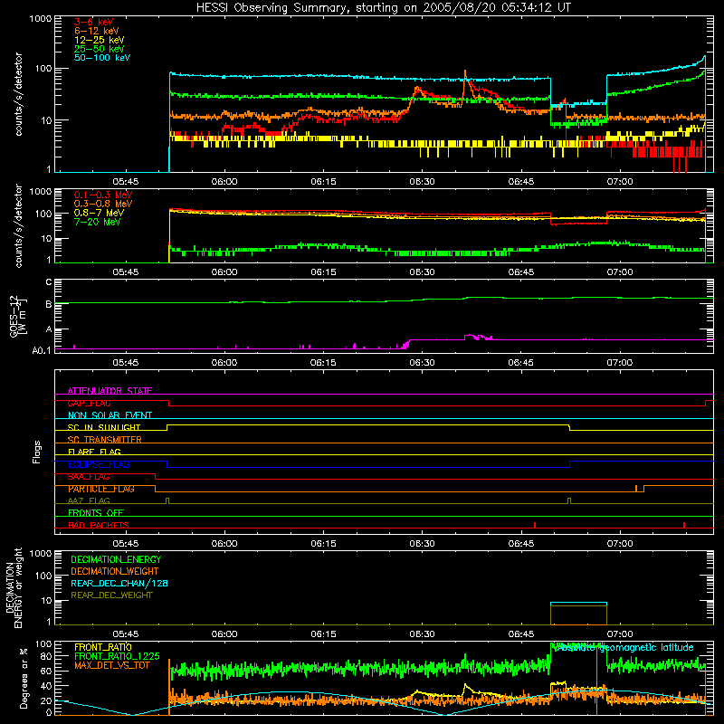Select the MAX_DET_VS_TOT legend label

pos(112,665)
